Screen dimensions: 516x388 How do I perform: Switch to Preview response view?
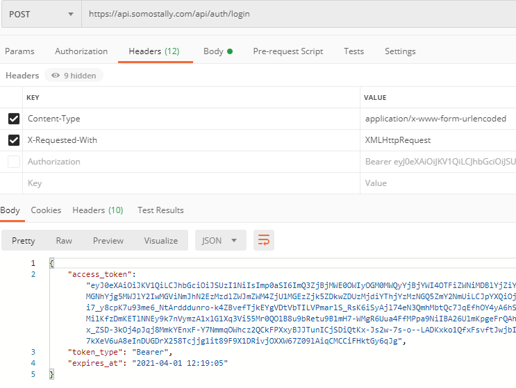108,241
